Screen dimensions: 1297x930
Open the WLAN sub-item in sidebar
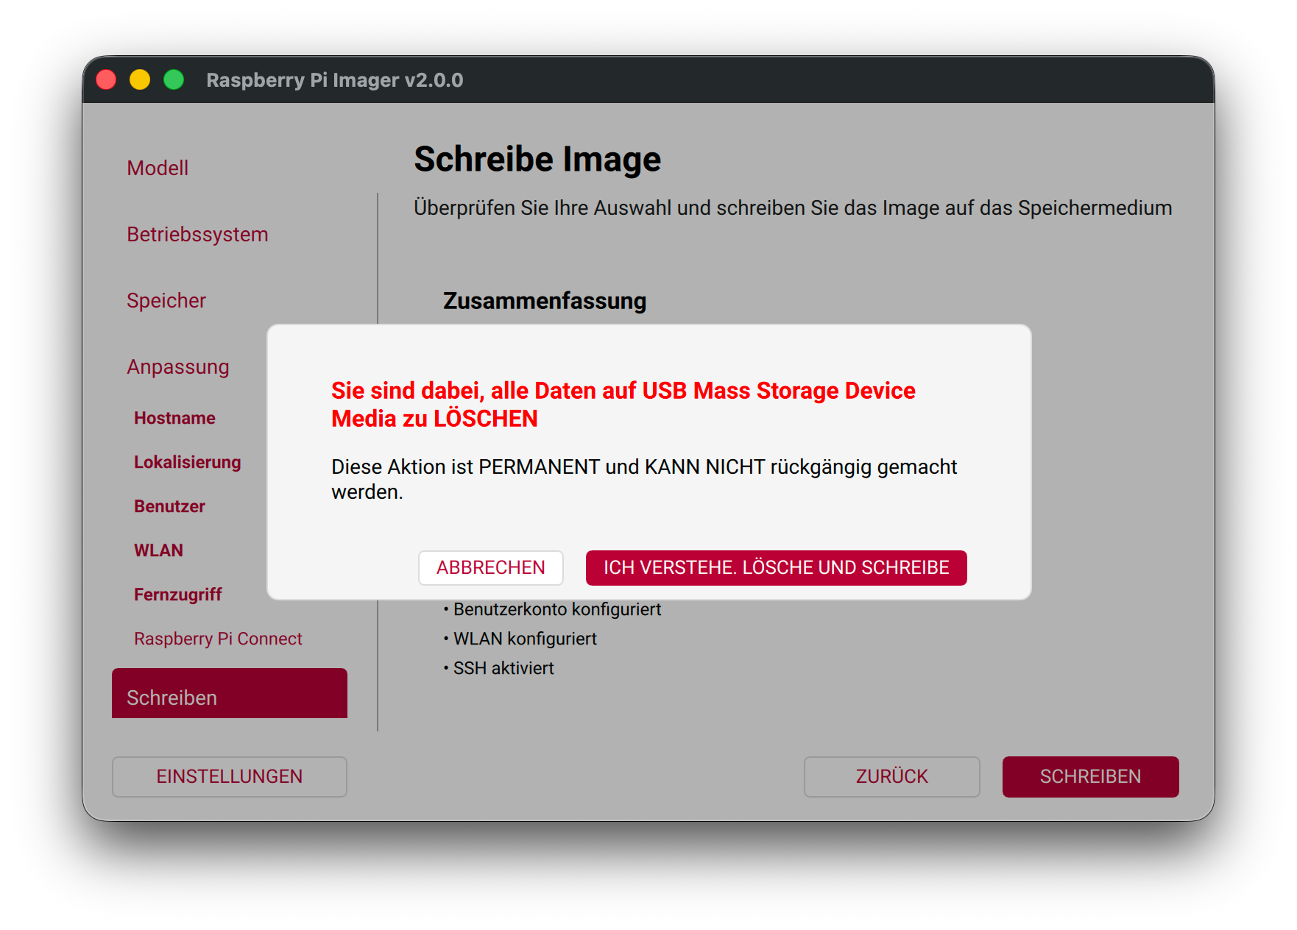click(158, 550)
